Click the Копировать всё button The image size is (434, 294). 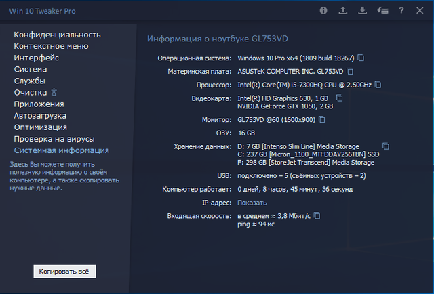pos(64,272)
